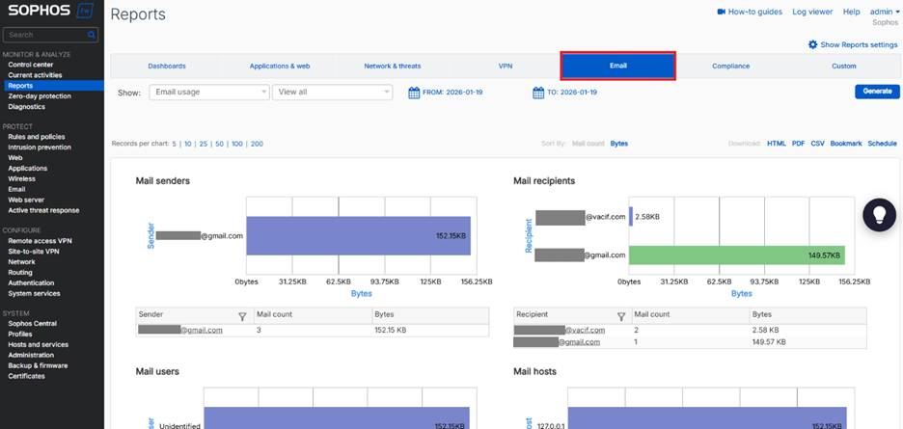Download report as PDF
Image resolution: width=903 pixels, height=429 pixels.
pyautogui.click(x=798, y=144)
